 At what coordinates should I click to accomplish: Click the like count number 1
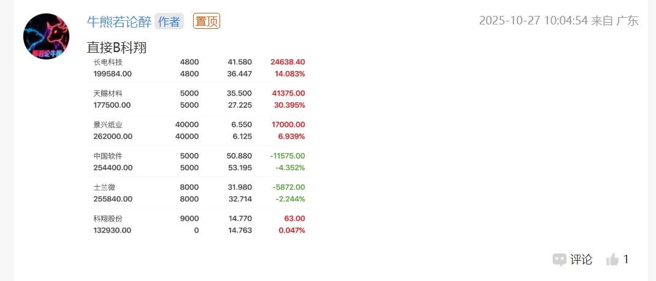[626, 260]
